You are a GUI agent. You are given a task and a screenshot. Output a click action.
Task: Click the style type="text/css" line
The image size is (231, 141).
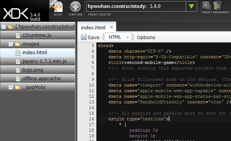tap(138, 119)
